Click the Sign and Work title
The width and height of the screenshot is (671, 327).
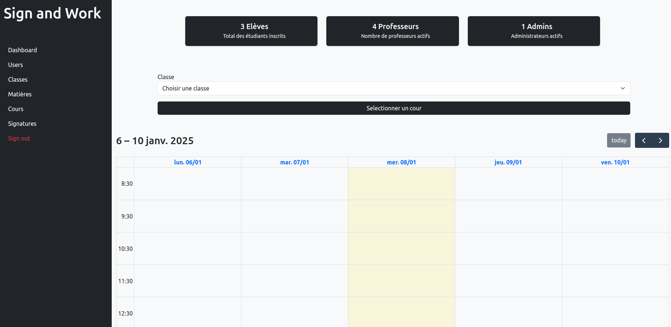[52, 14]
